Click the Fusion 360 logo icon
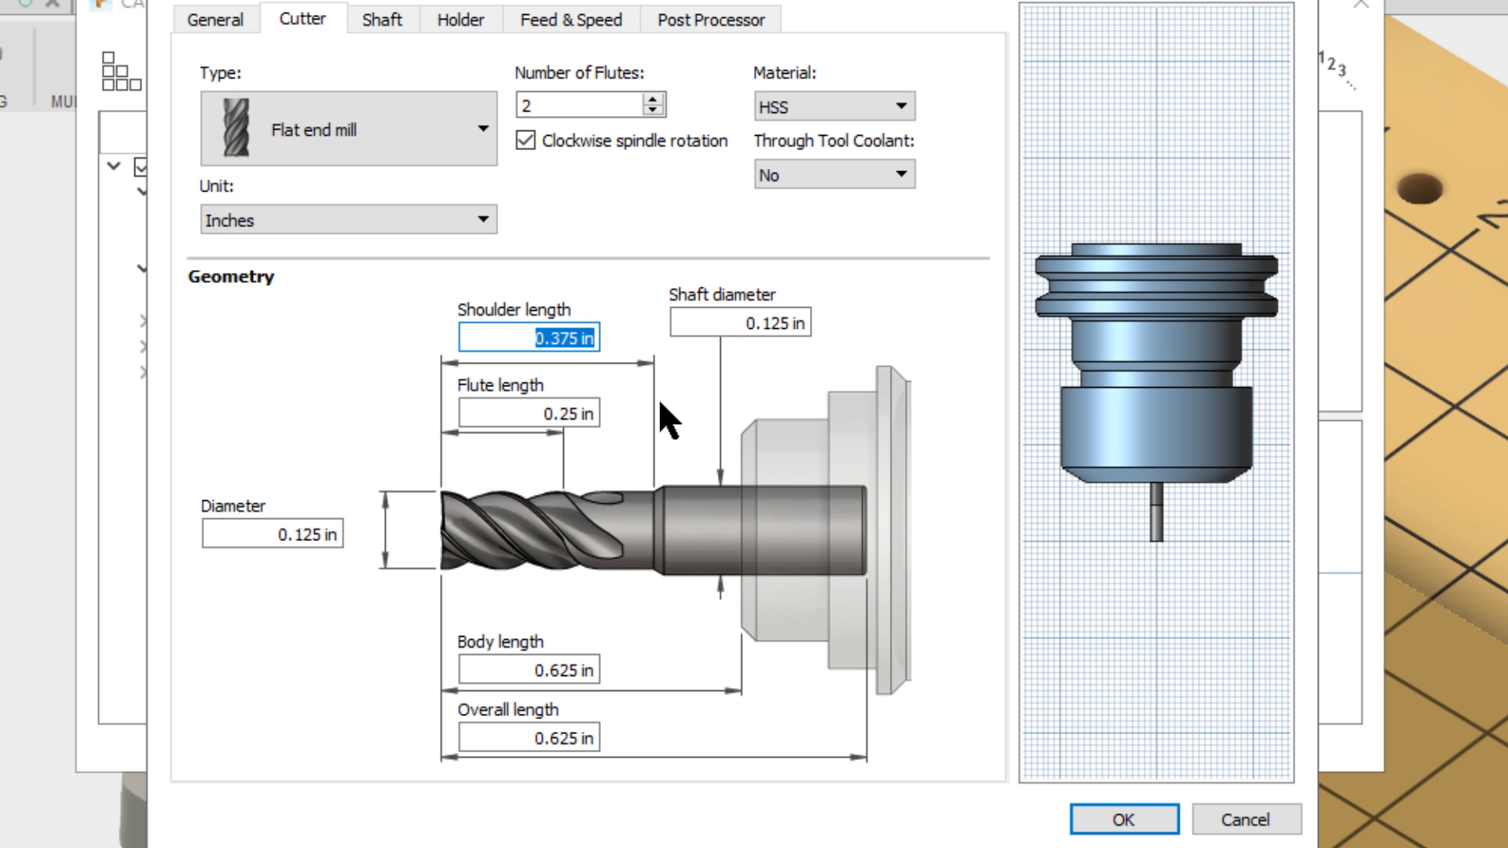The height and width of the screenshot is (848, 1508). click(x=101, y=6)
